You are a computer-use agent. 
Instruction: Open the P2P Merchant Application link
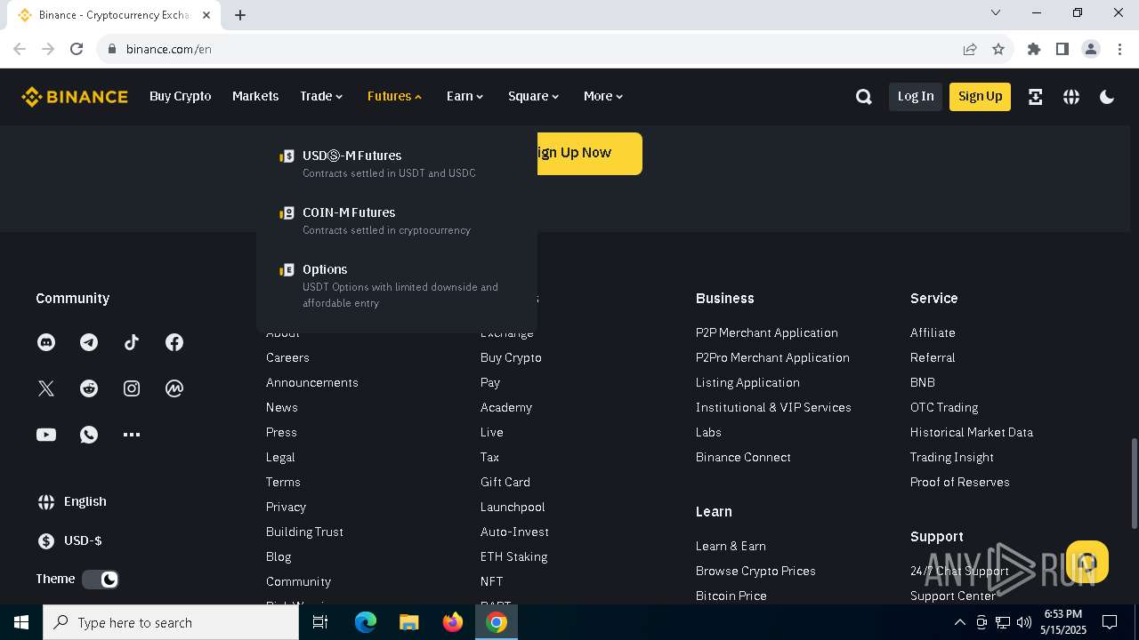pyautogui.click(x=767, y=332)
